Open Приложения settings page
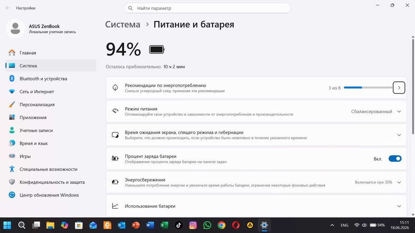 (50, 118)
